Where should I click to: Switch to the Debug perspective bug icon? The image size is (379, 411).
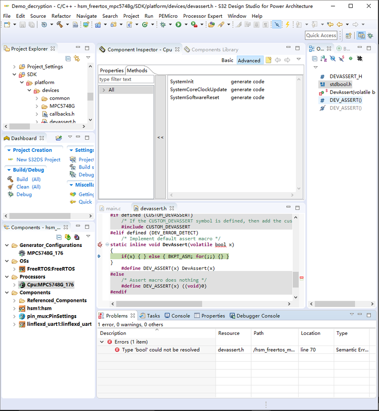pyautogui.click(x=370, y=36)
